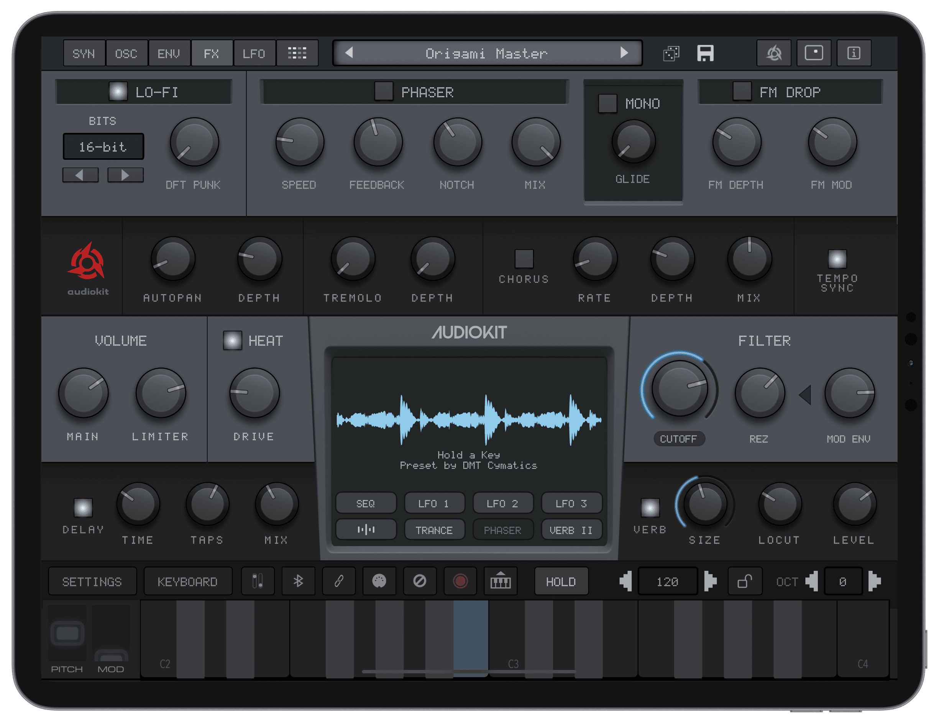The height and width of the screenshot is (724, 939).
Task: Click the tuning sliders icon near Keyboard
Action: 258,581
